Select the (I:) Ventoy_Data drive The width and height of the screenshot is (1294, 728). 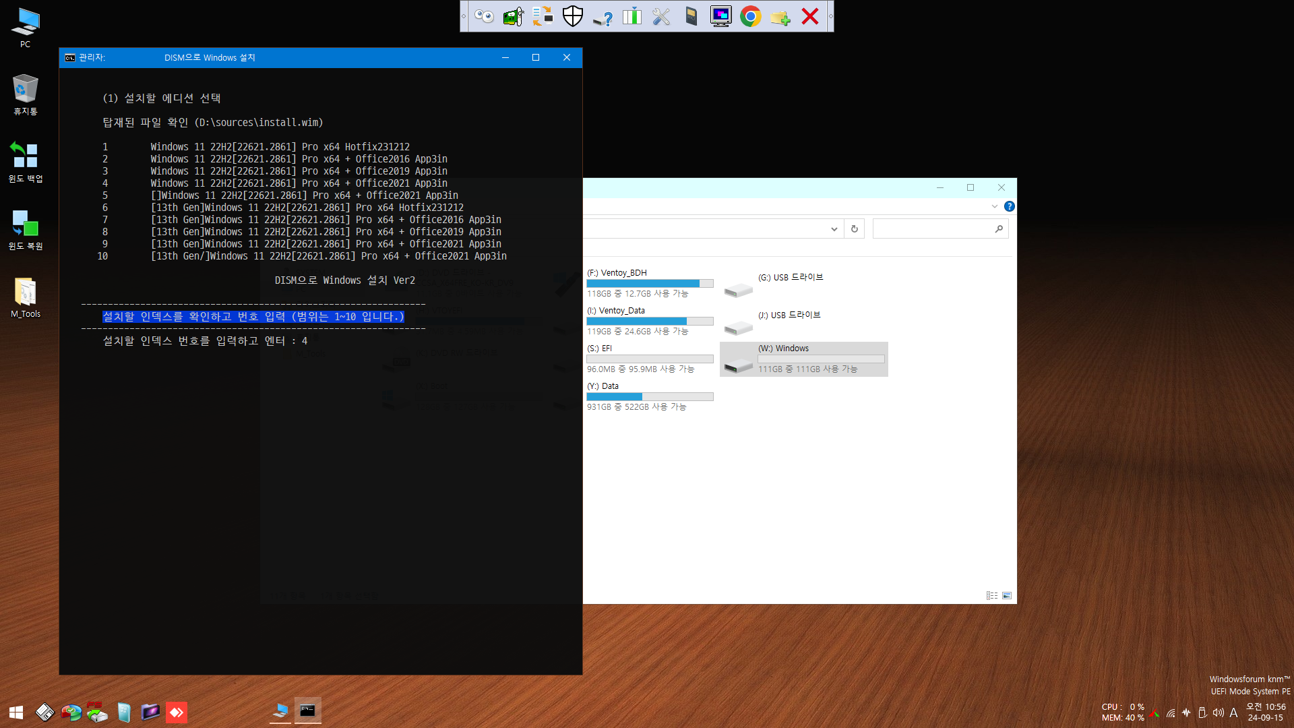(x=650, y=321)
